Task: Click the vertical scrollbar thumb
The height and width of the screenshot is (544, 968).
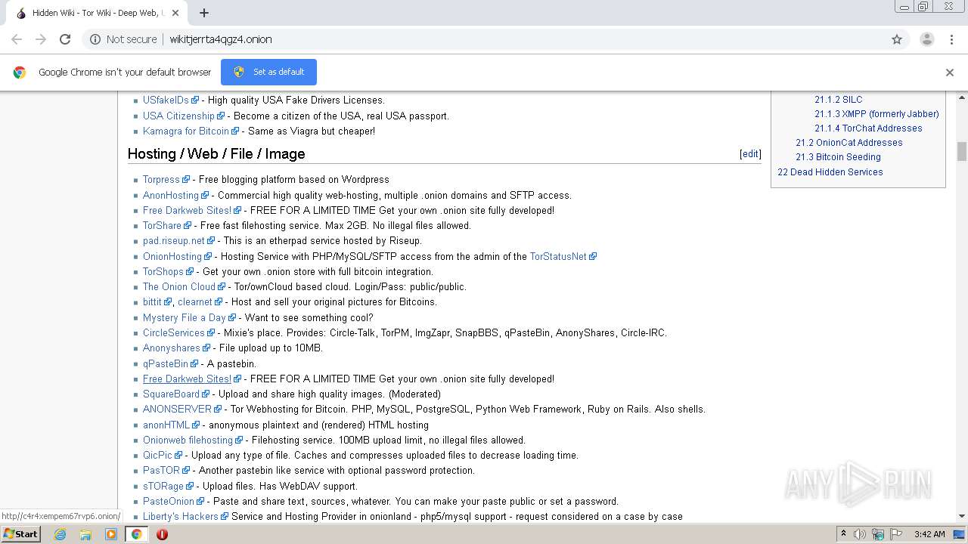Action: [x=962, y=151]
